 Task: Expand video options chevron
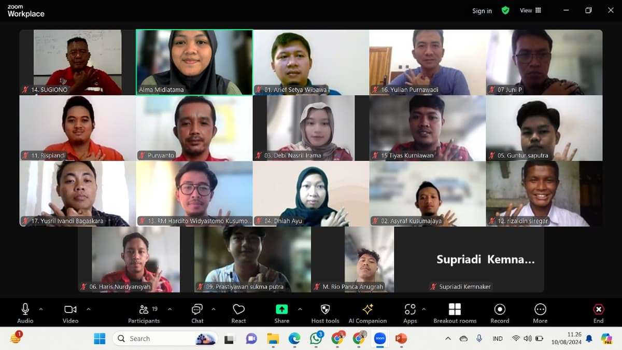click(88, 309)
